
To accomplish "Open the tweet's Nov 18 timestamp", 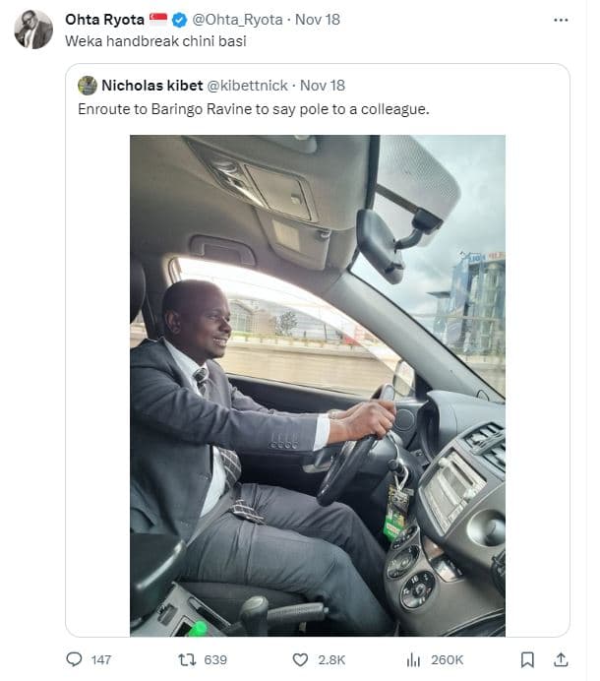I will pyautogui.click(x=318, y=20).
